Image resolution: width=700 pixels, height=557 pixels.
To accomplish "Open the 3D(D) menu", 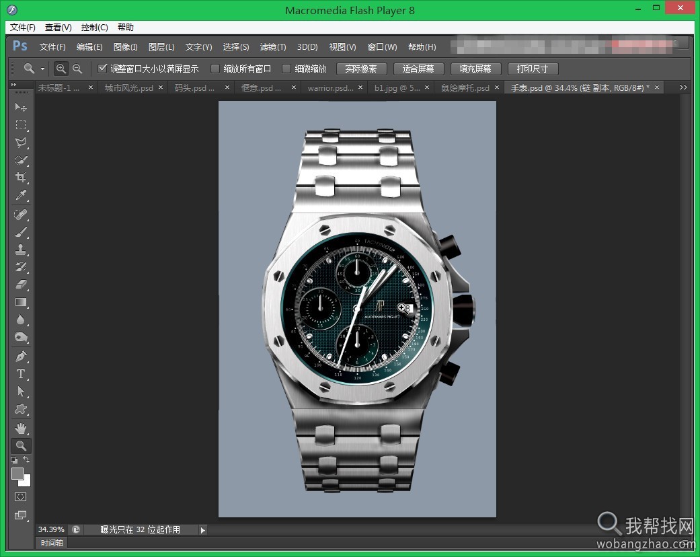I will click(307, 47).
